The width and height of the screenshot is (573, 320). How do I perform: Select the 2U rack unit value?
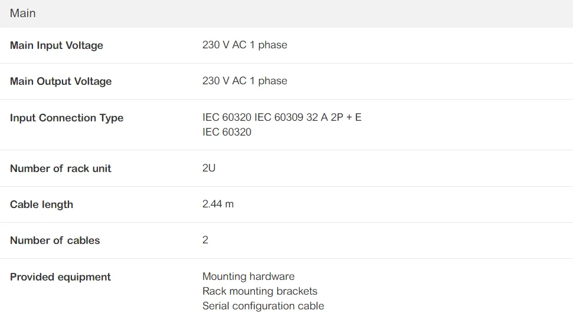point(209,168)
